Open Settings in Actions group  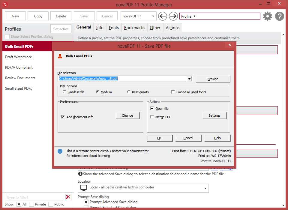coord(214,115)
